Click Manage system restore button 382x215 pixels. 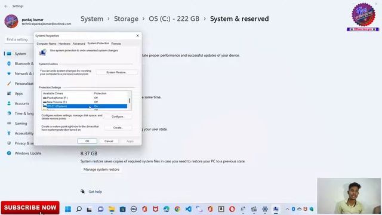[x=101, y=170]
